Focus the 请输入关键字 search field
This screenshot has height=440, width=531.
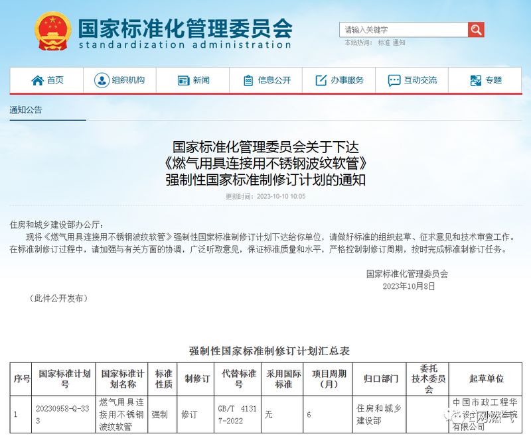(x=404, y=30)
